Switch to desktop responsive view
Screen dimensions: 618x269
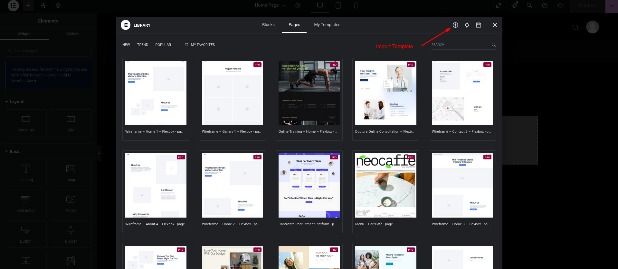[320, 5]
